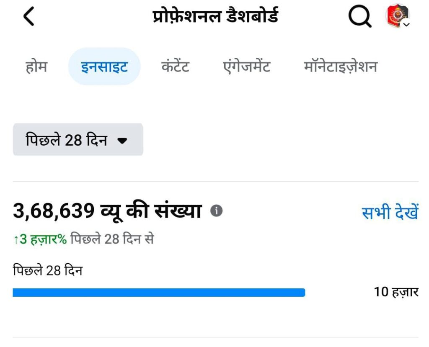Click the पिछले 28 दिन label above bar
The height and width of the screenshot is (347, 429).
pos(47,270)
